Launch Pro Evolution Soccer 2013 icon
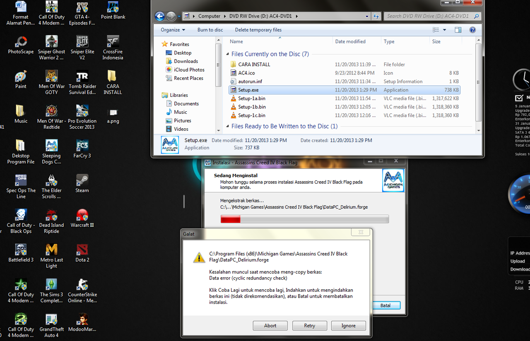This screenshot has width=530, height=341. click(x=82, y=118)
